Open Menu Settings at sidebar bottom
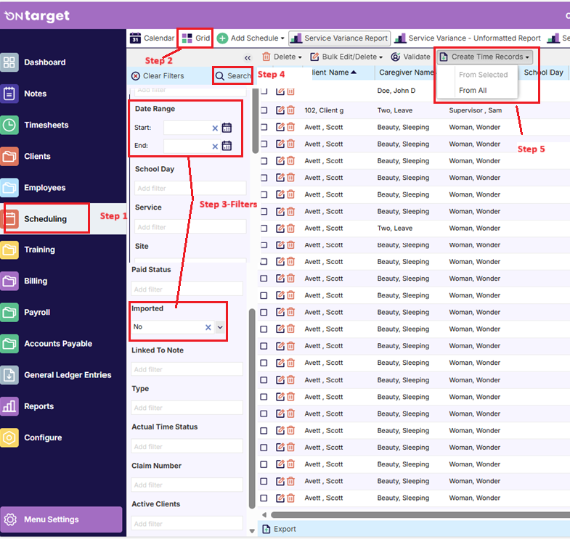This screenshot has width=570, height=539. click(61, 519)
